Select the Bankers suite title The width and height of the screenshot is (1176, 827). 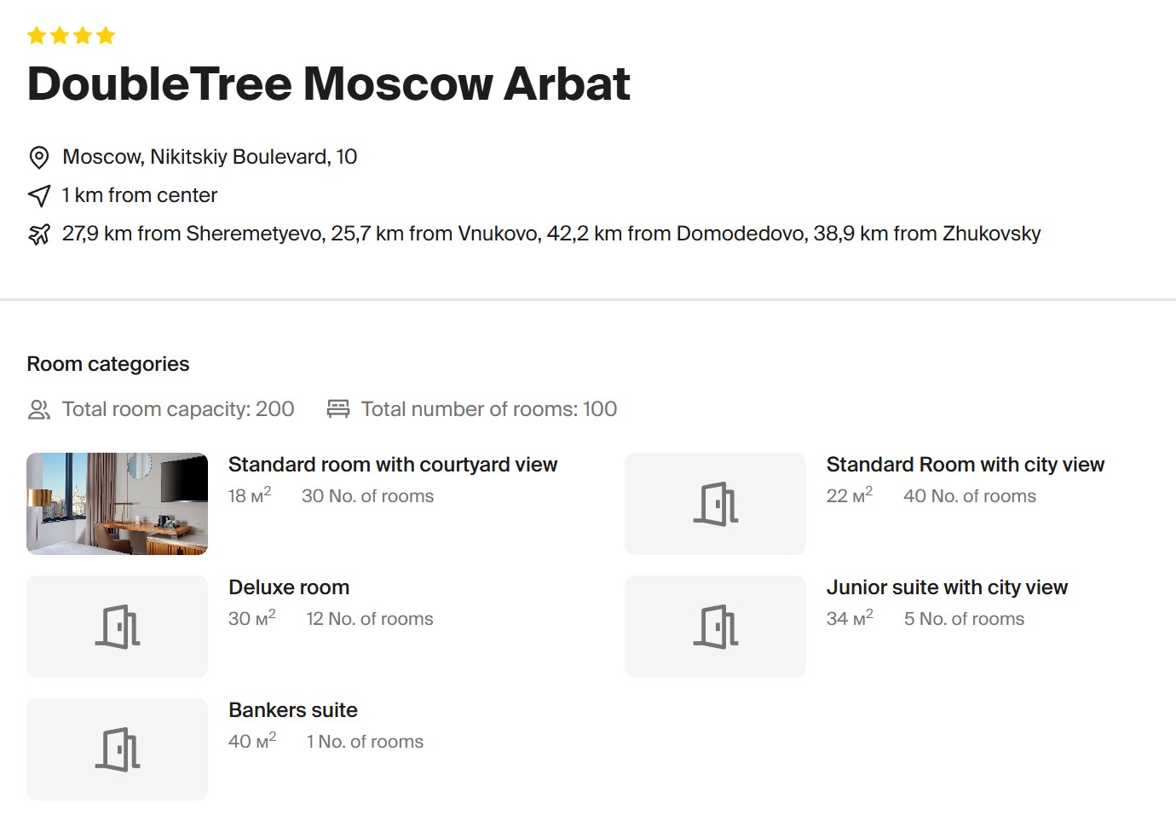pyautogui.click(x=292, y=710)
